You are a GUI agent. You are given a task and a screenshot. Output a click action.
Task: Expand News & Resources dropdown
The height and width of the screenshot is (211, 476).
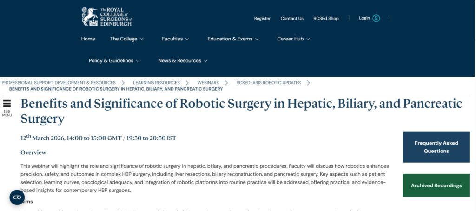click(x=183, y=61)
